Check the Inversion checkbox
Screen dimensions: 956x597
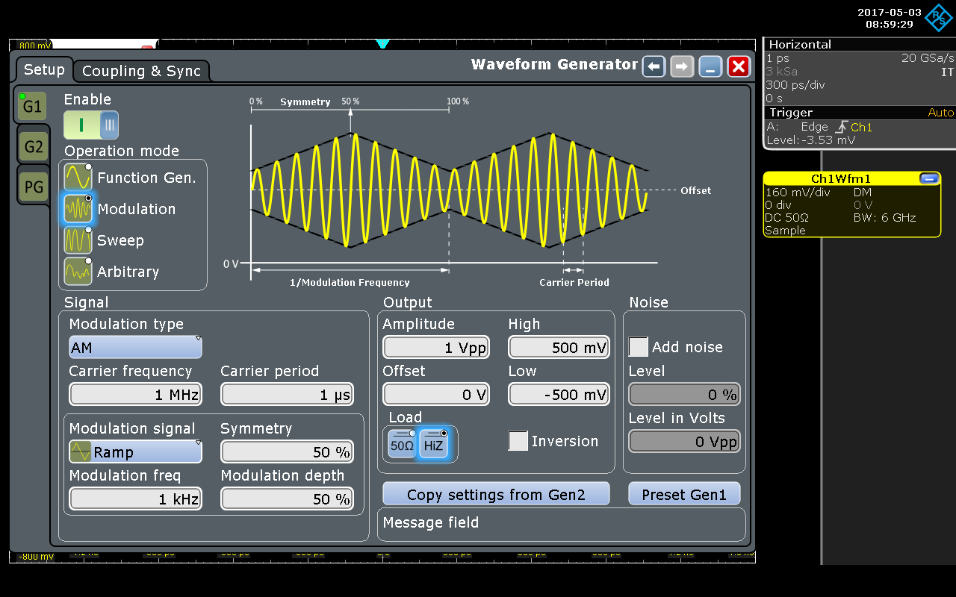pyautogui.click(x=518, y=441)
